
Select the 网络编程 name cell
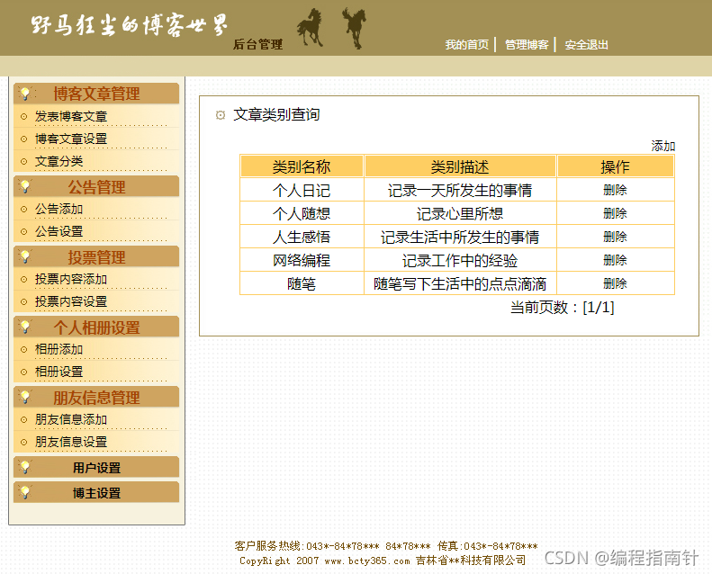point(302,260)
